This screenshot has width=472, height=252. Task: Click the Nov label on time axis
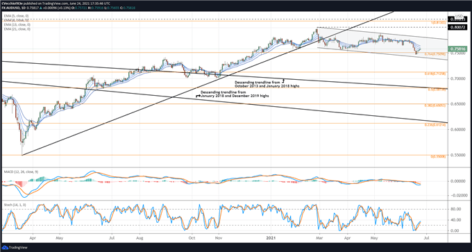219,237
